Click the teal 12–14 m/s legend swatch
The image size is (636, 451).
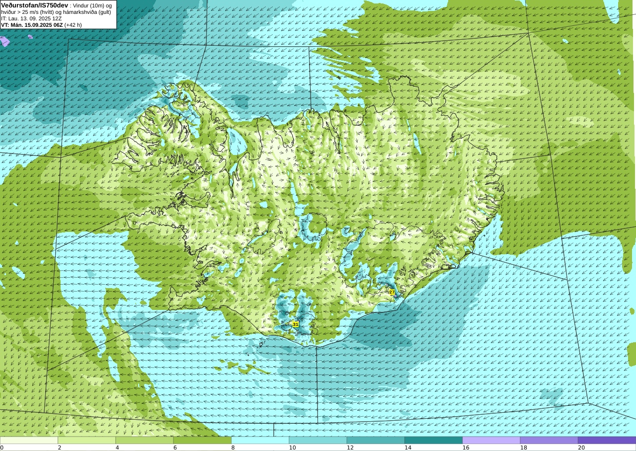point(376,440)
